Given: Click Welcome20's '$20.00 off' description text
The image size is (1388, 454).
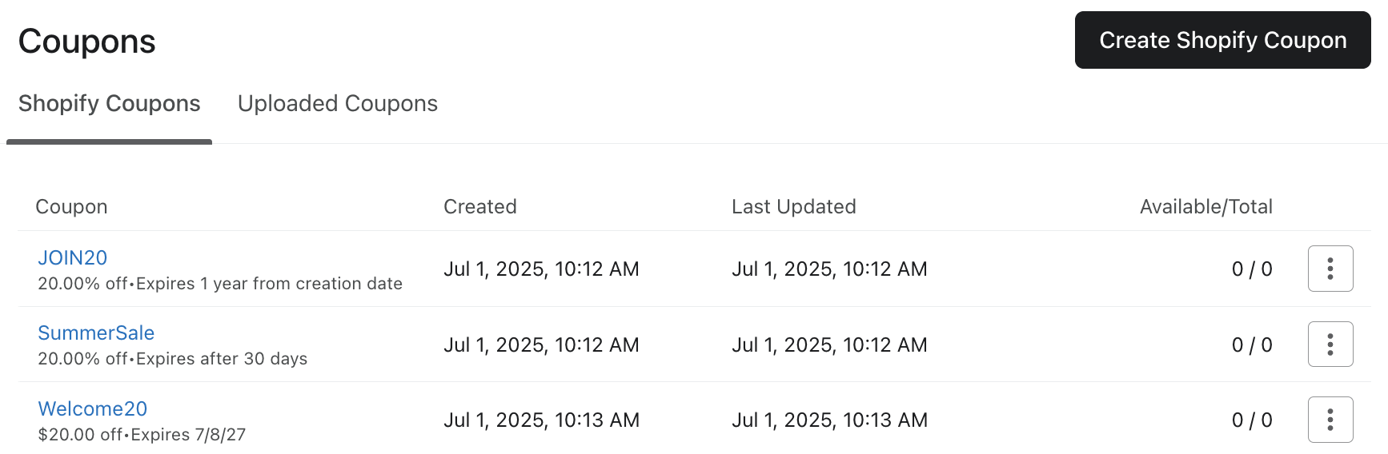Looking at the screenshot, I should pyautogui.click(x=80, y=435).
